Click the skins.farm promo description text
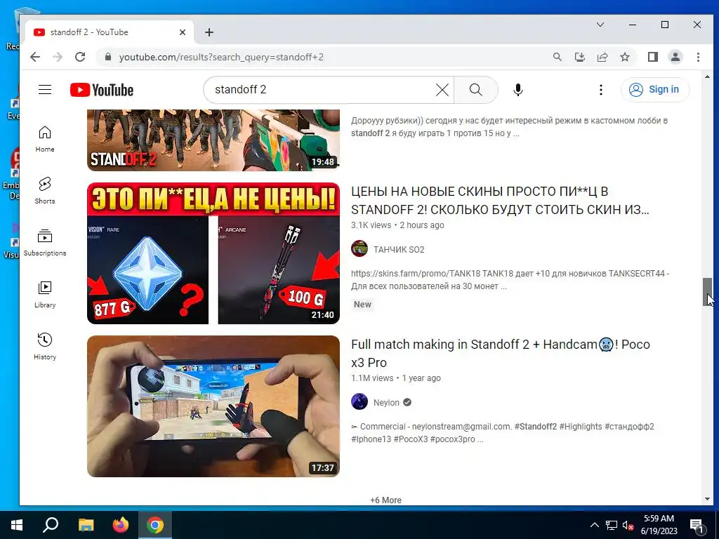 510,279
